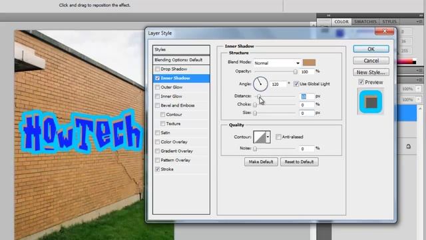
Task: Uncheck the Inner Shadow checkbox
Action: click(x=157, y=78)
